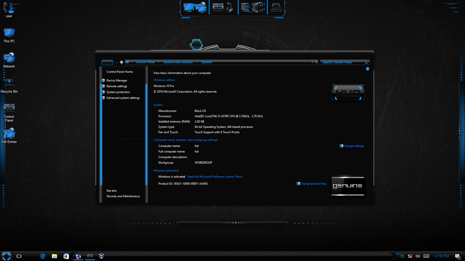The height and width of the screenshot is (261, 465).
Task: Click the network disconnected tray icon
Action: coord(410,256)
